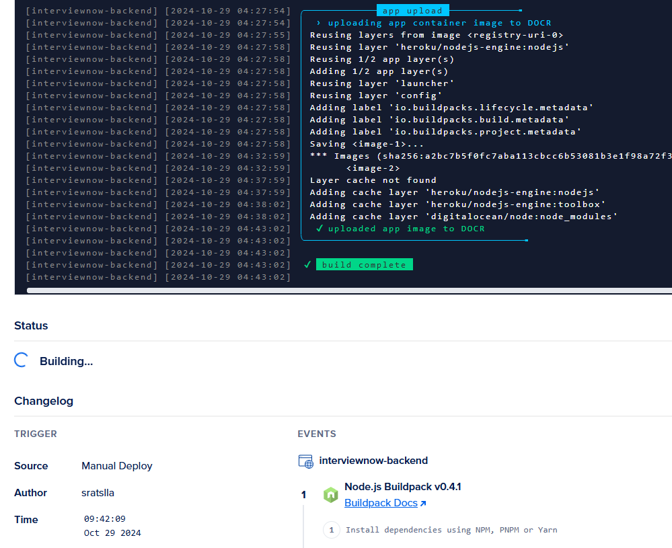The image size is (672, 548).
Task: Click step 1 circle for Install dependencies
Action: [x=331, y=530]
